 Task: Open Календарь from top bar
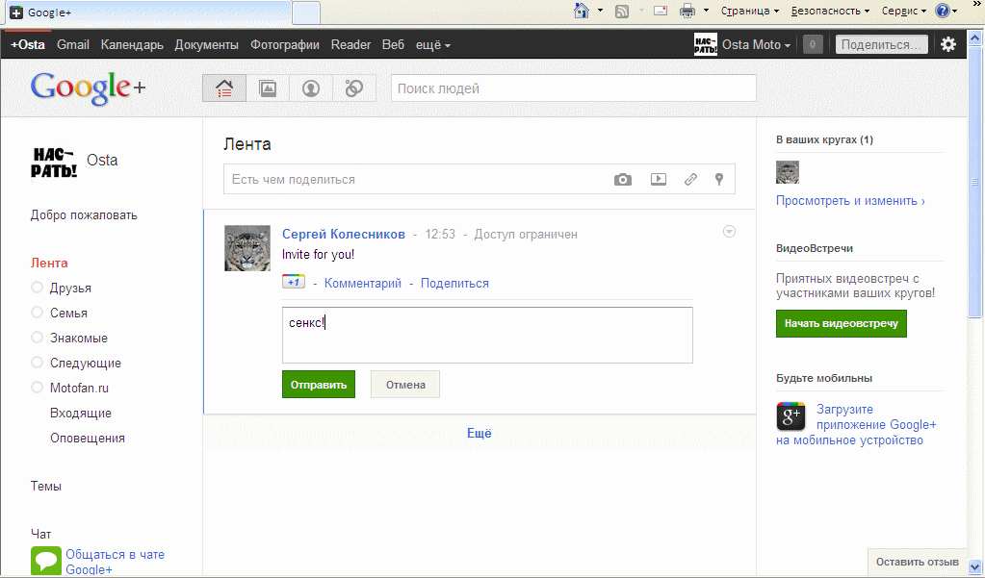132,44
